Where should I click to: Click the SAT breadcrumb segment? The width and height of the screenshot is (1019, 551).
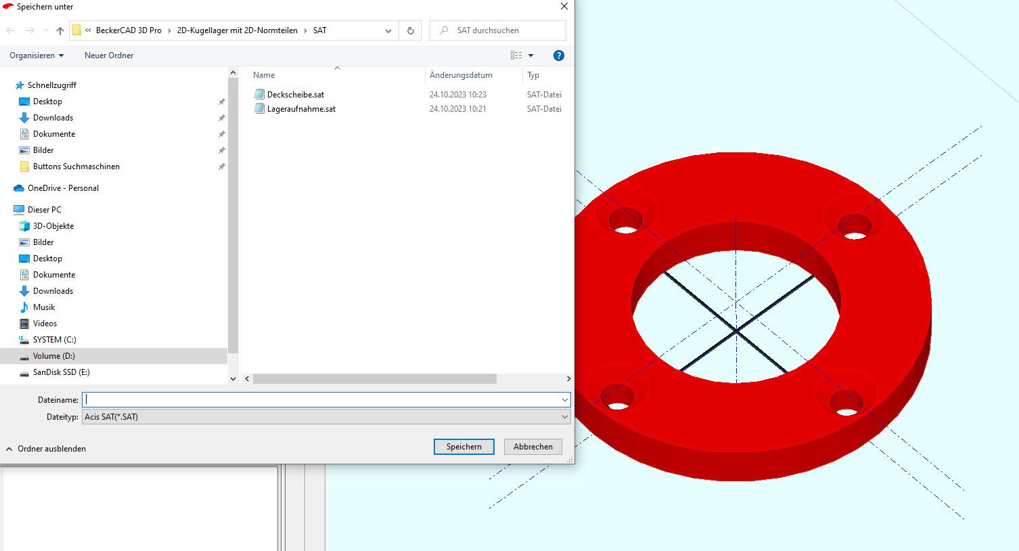click(x=320, y=30)
